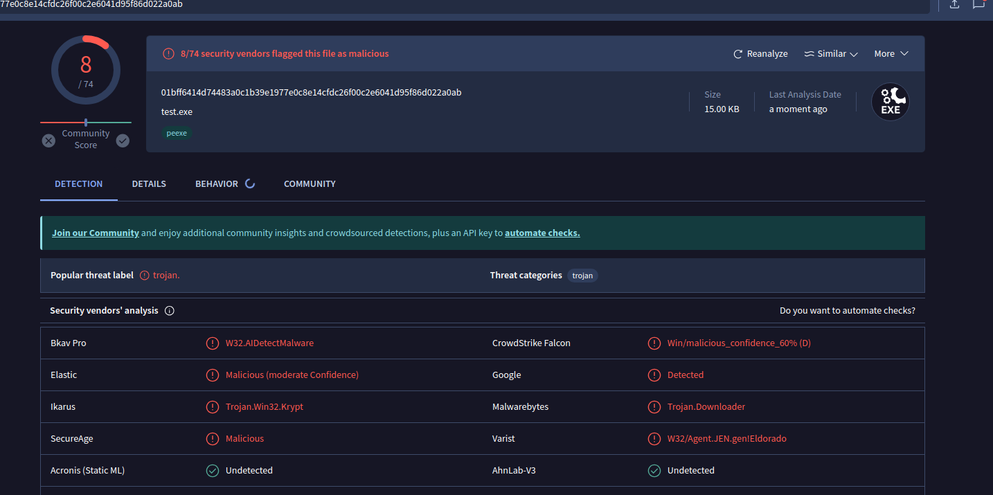
Task: Click the Reanalyze button
Action: coord(760,54)
